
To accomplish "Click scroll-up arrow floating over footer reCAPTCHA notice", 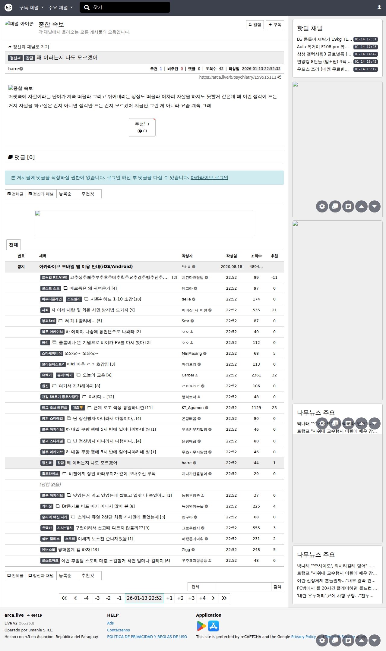I will coord(361,640).
